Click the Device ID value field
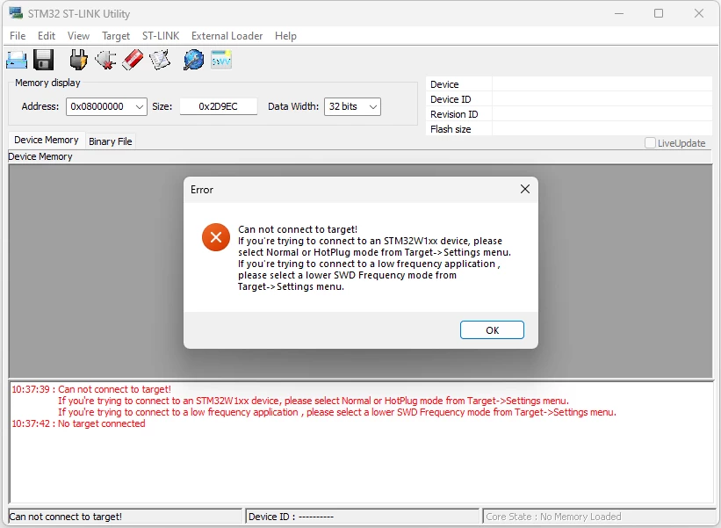The height and width of the screenshot is (528, 721). 602,99
